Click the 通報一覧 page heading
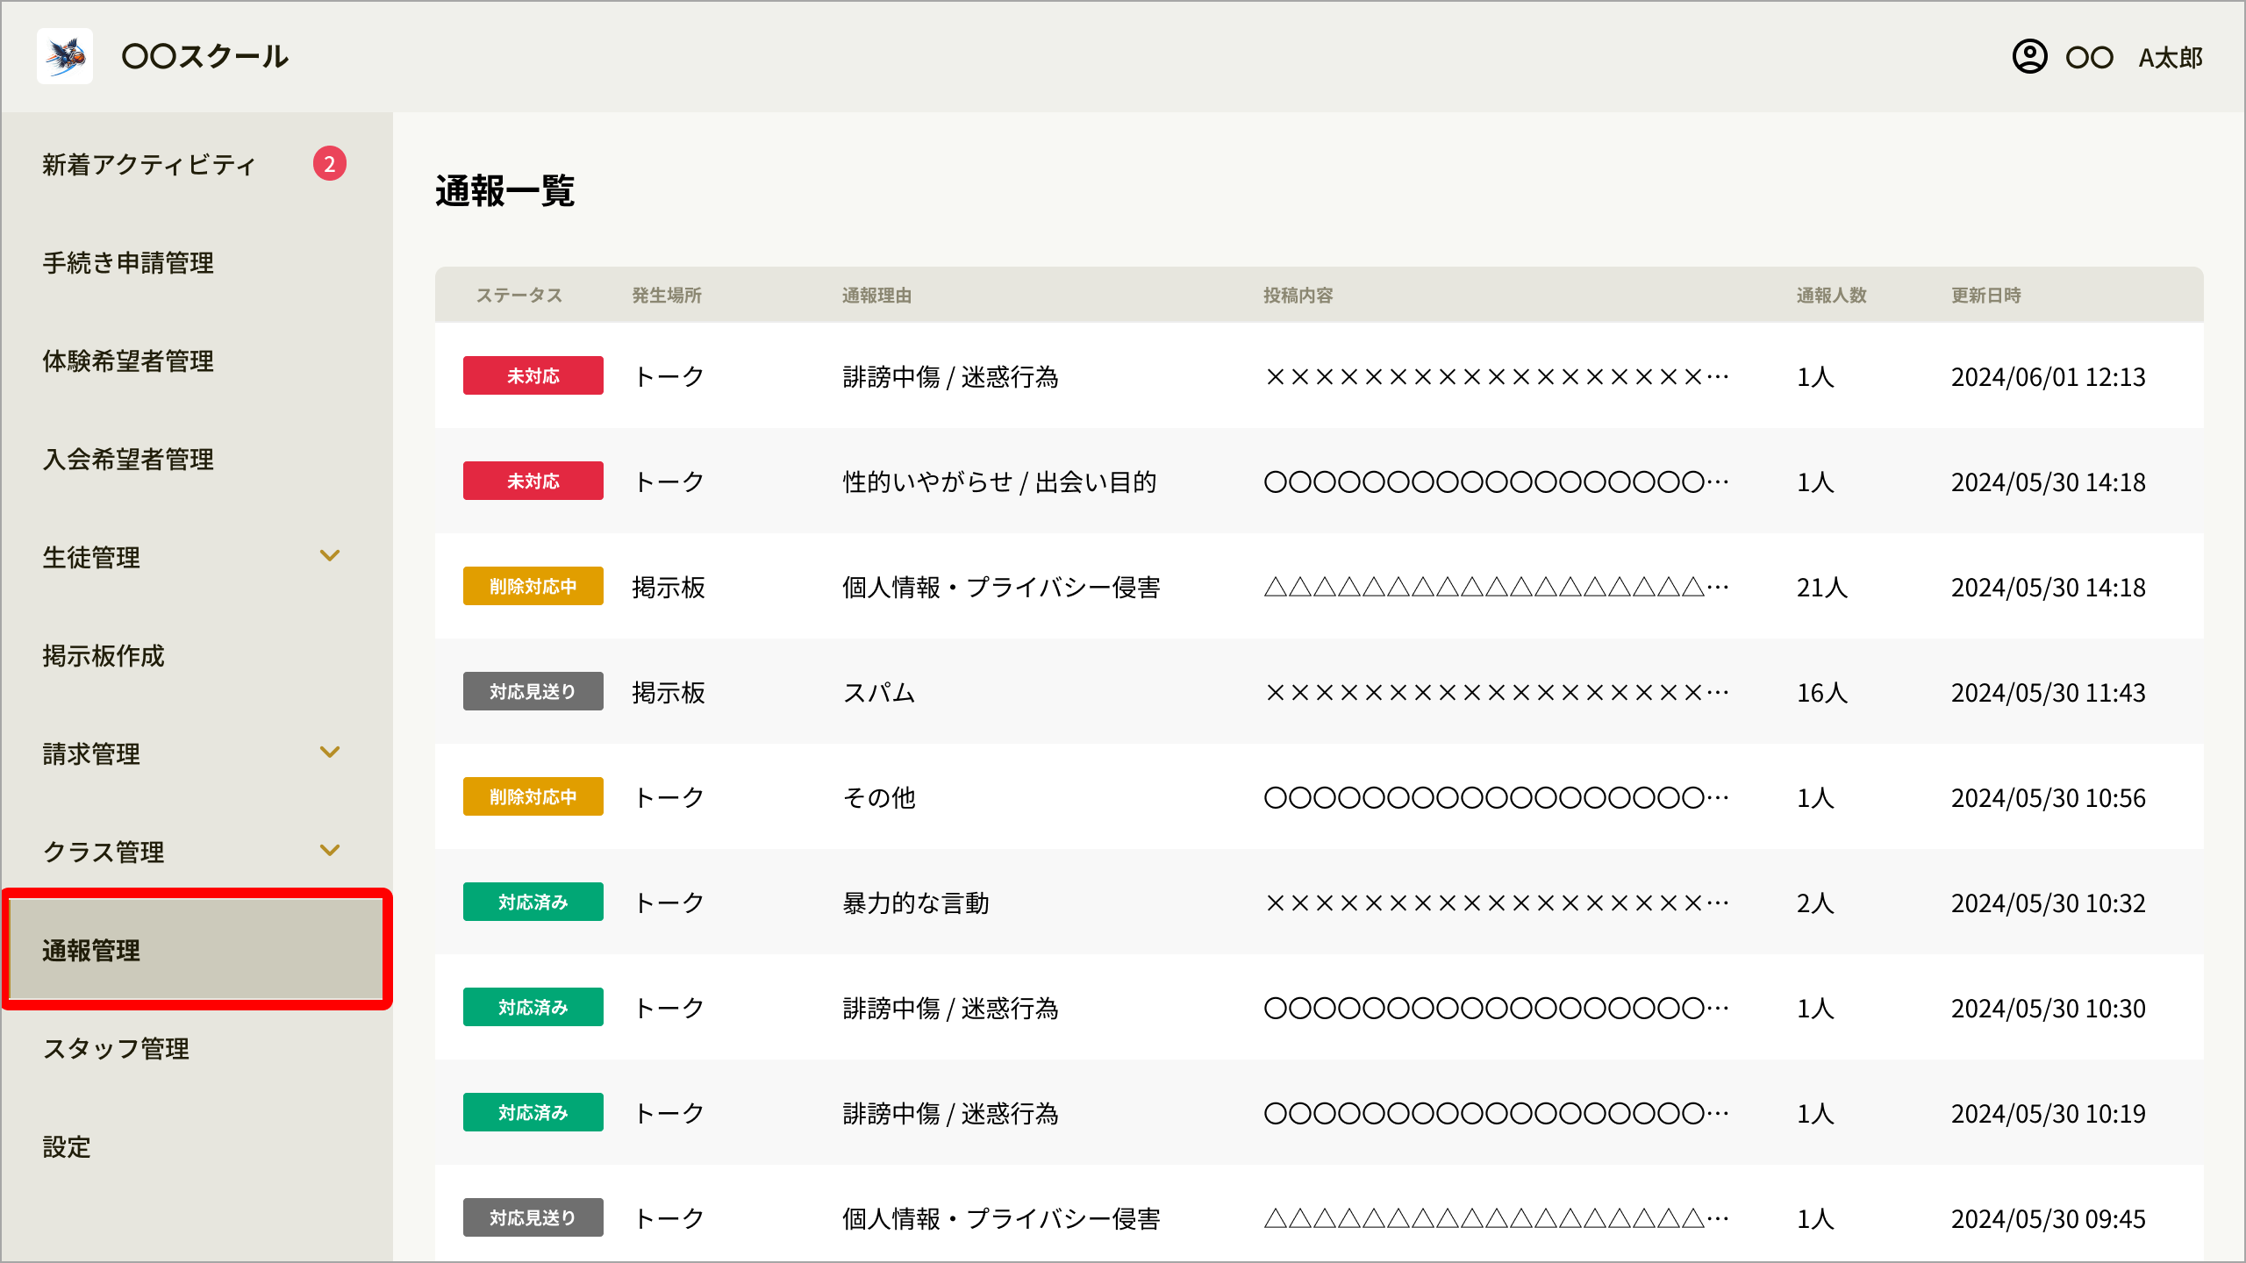The width and height of the screenshot is (2246, 1263). click(x=505, y=191)
